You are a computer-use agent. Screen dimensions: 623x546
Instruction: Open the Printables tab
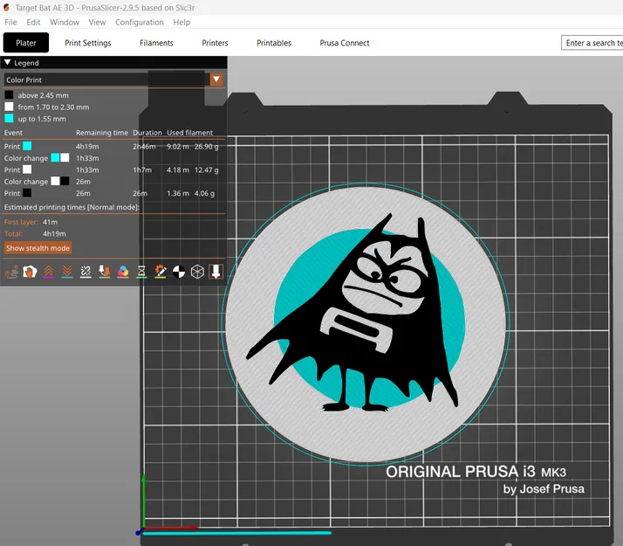274,43
